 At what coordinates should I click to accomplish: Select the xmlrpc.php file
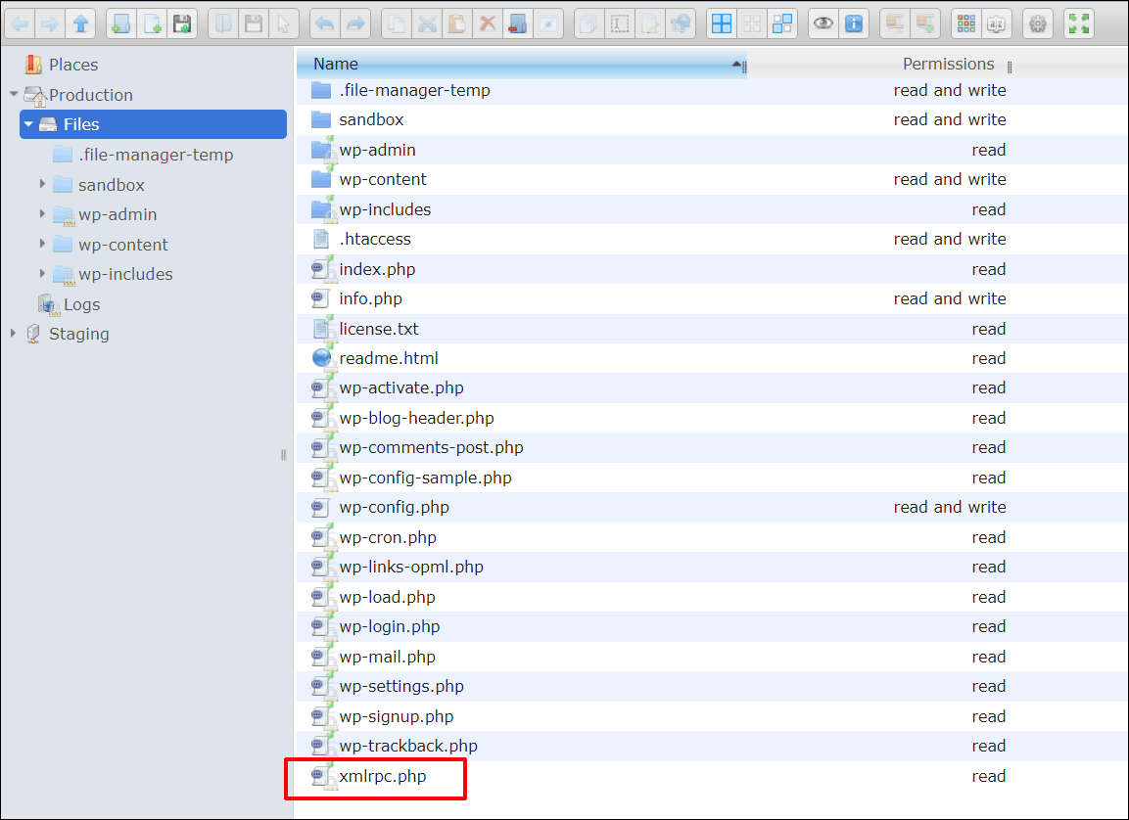coord(712,776)
